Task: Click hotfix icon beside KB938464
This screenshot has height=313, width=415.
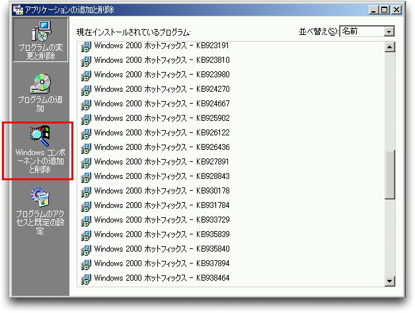Action: [x=86, y=279]
